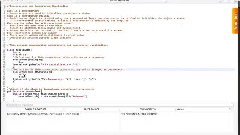The image size is (240, 135).
Task: Click the '//Constructors and Constructor Overloading' comment line
Action: pos(37,6)
